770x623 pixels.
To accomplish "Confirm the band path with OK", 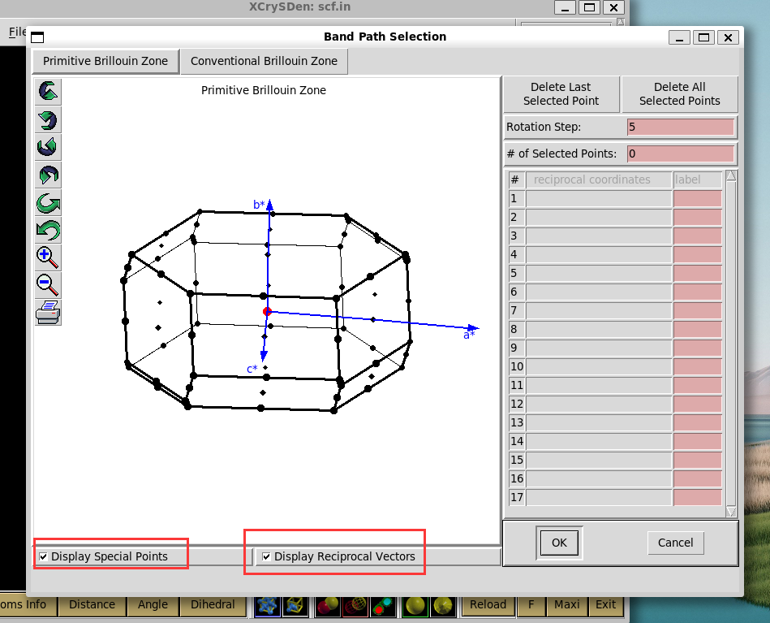I will [559, 543].
